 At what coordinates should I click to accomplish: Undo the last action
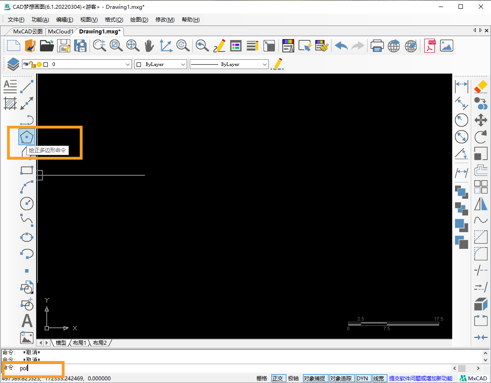pos(341,46)
